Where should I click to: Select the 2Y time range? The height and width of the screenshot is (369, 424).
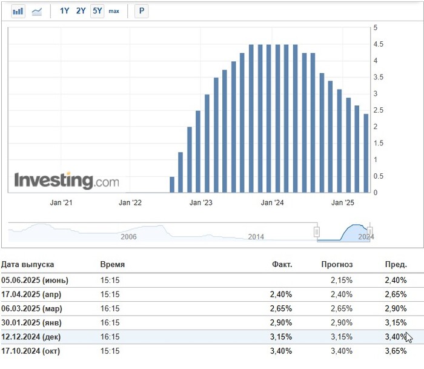81,11
